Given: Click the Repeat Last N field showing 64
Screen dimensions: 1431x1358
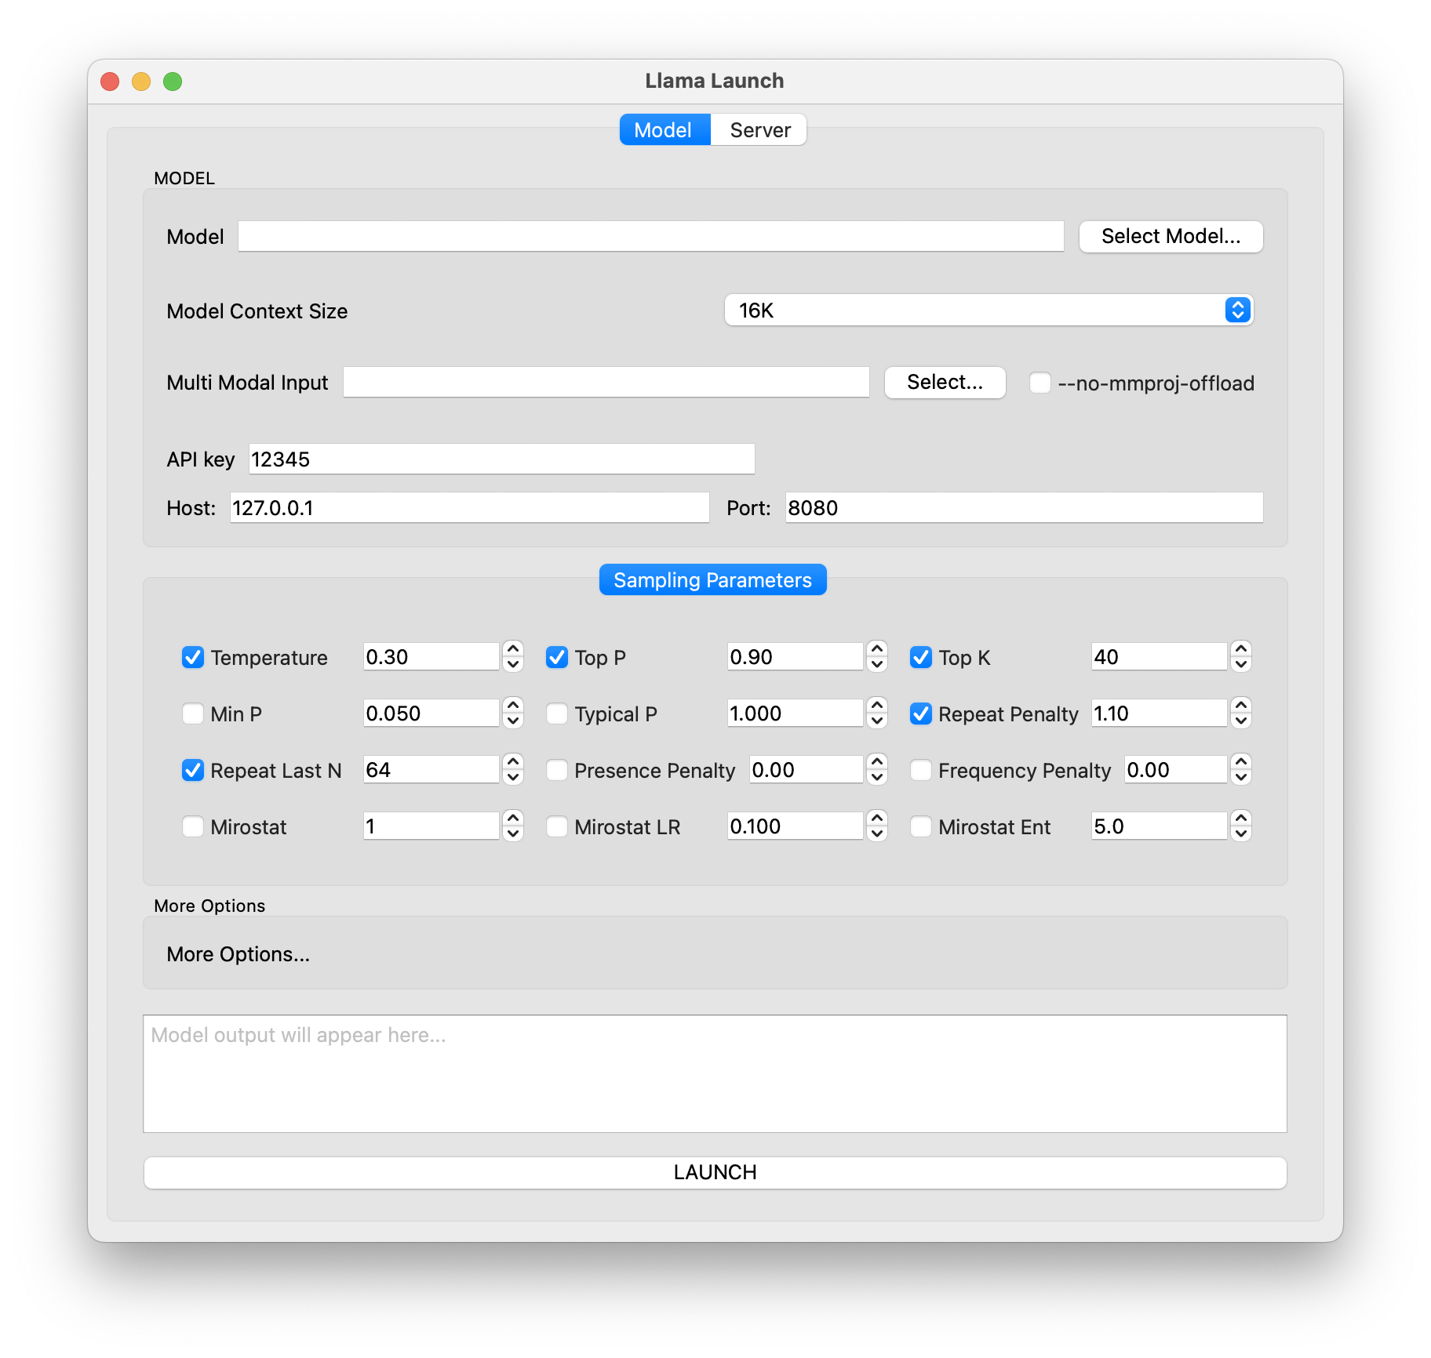Looking at the screenshot, I should point(431,769).
